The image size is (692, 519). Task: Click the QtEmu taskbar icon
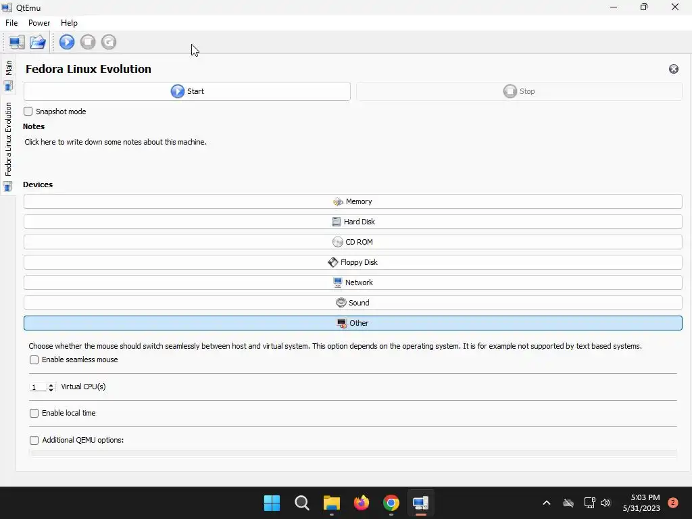point(420,503)
